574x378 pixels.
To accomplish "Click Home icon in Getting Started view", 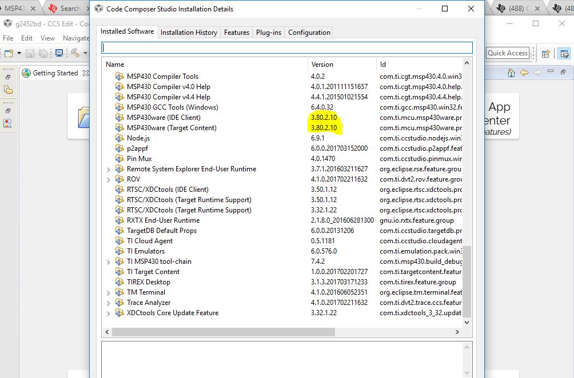I will coord(512,73).
